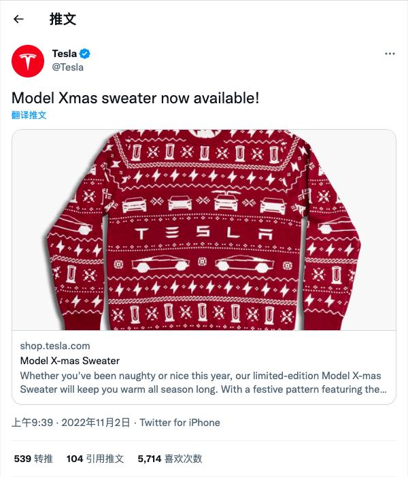408x477 pixels.
Task: Open the @Tesla handle link
Action: [x=68, y=67]
